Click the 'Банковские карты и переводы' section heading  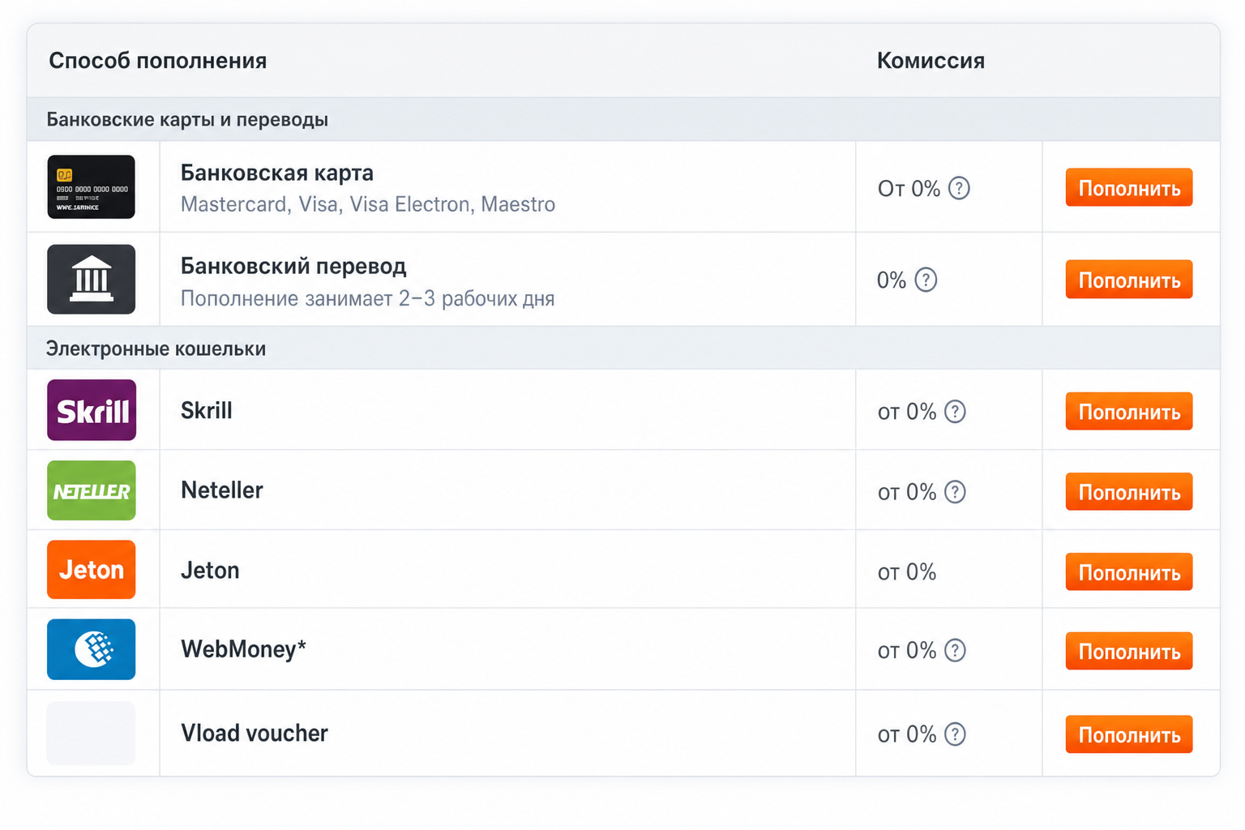[x=187, y=120]
